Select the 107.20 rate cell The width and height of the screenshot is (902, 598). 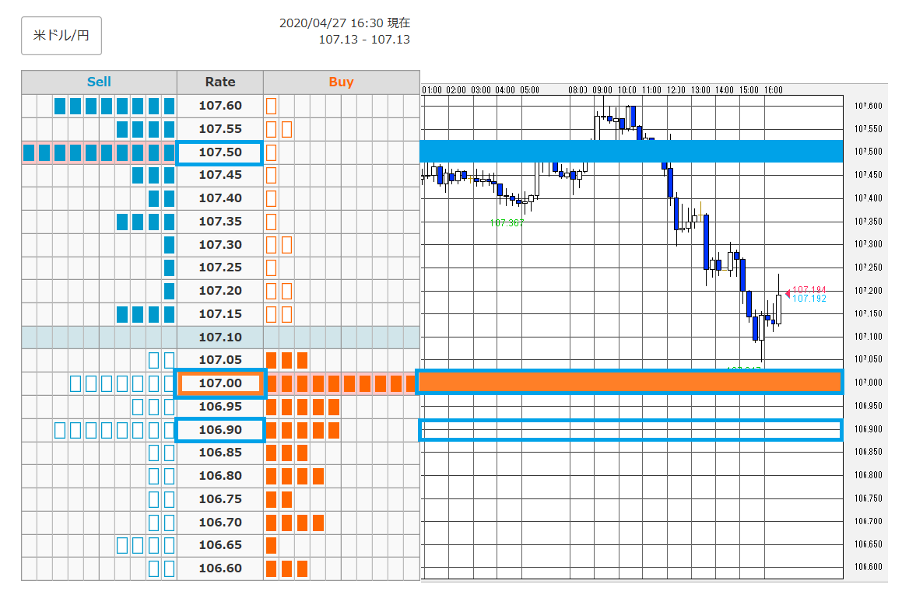220,291
